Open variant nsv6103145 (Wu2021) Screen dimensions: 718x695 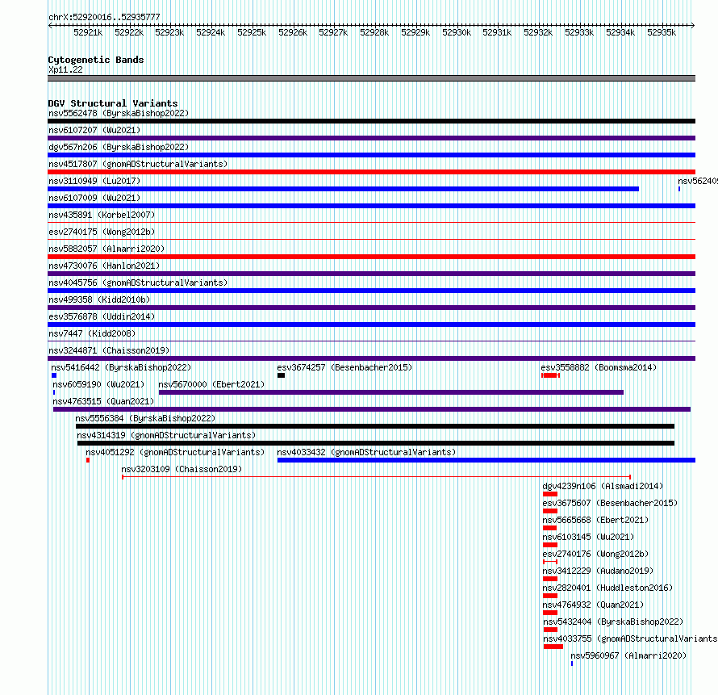click(588, 537)
